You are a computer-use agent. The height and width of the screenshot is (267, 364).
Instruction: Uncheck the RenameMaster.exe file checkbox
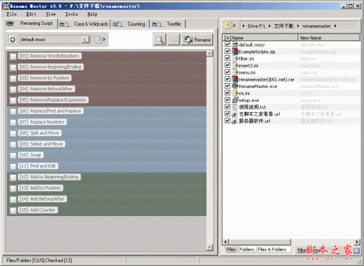click(x=227, y=86)
